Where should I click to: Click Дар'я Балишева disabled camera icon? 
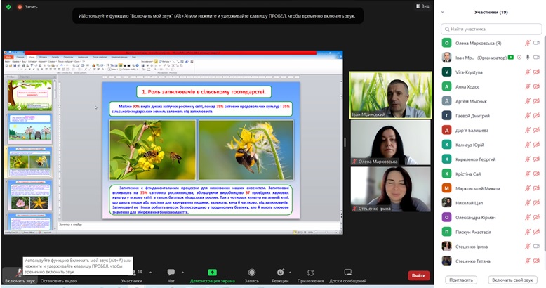[x=537, y=130]
